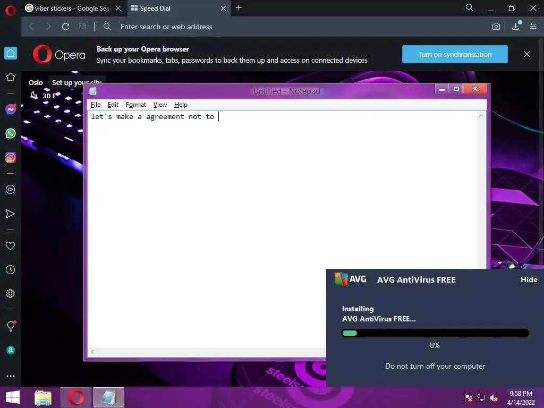The width and height of the screenshot is (544, 408).
Task: Open Instagram from the Opera sidebar
Action: point(11,157)
